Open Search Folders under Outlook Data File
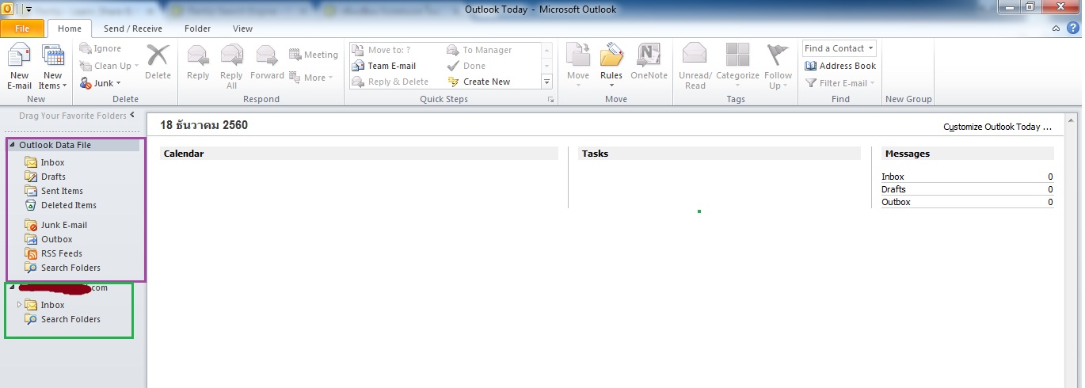Image resolution: width=1085 pixels, height=388 pixels. 70,268
